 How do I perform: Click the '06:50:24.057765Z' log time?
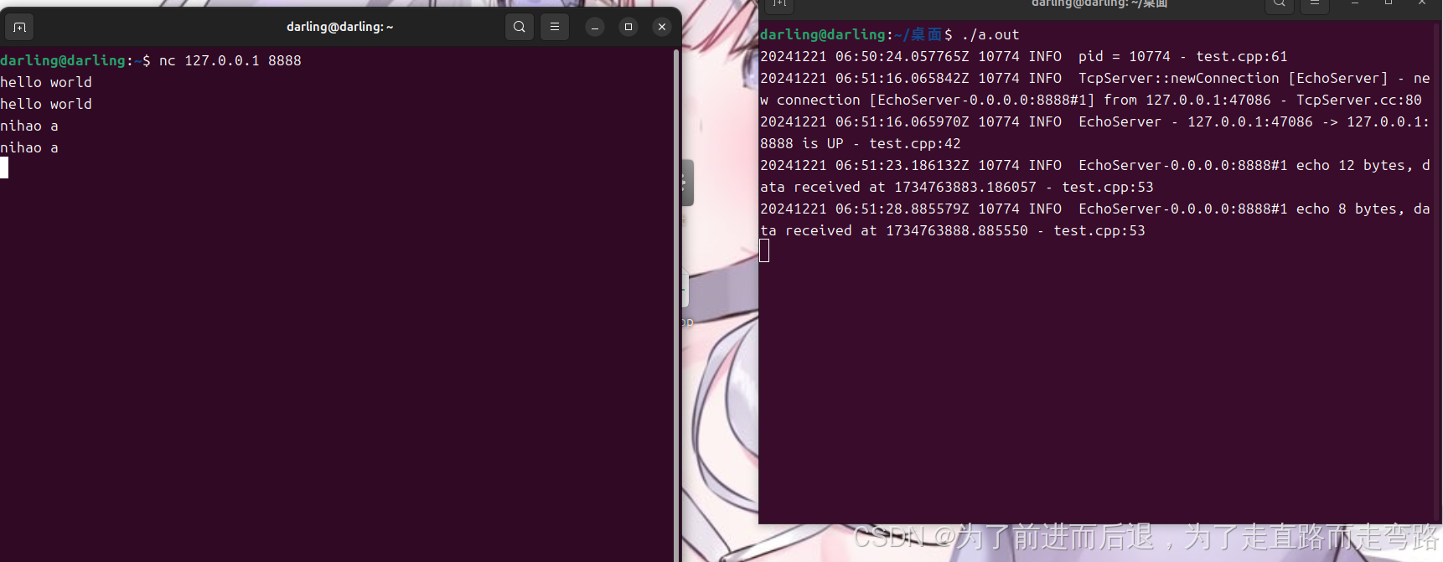[903, 56]
